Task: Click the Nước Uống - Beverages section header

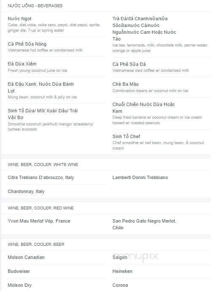Action: pyautogui.click(x=35, y=5)
